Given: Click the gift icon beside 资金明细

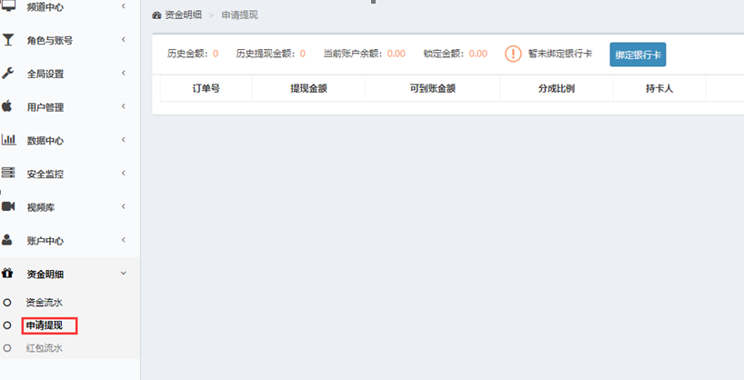Looking at the screenshot, I should (x=7, y=274).
